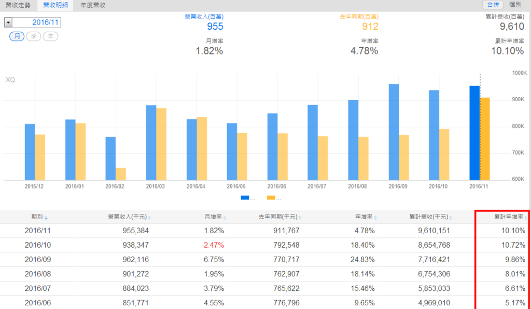
Task: Sort table by 年增率 column
Action: (x=366, y=217)
